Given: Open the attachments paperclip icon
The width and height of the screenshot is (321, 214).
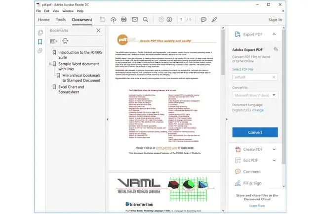Looking at the screenshot, I should pyautogui.click(x=40, y=50).
